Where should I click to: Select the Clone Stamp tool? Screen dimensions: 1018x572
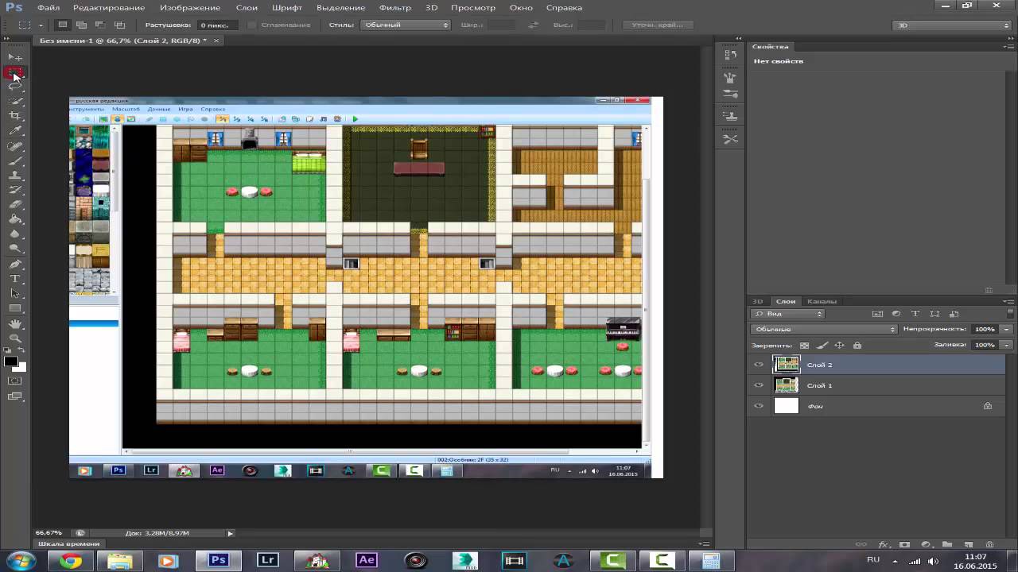tap(15, 176)
